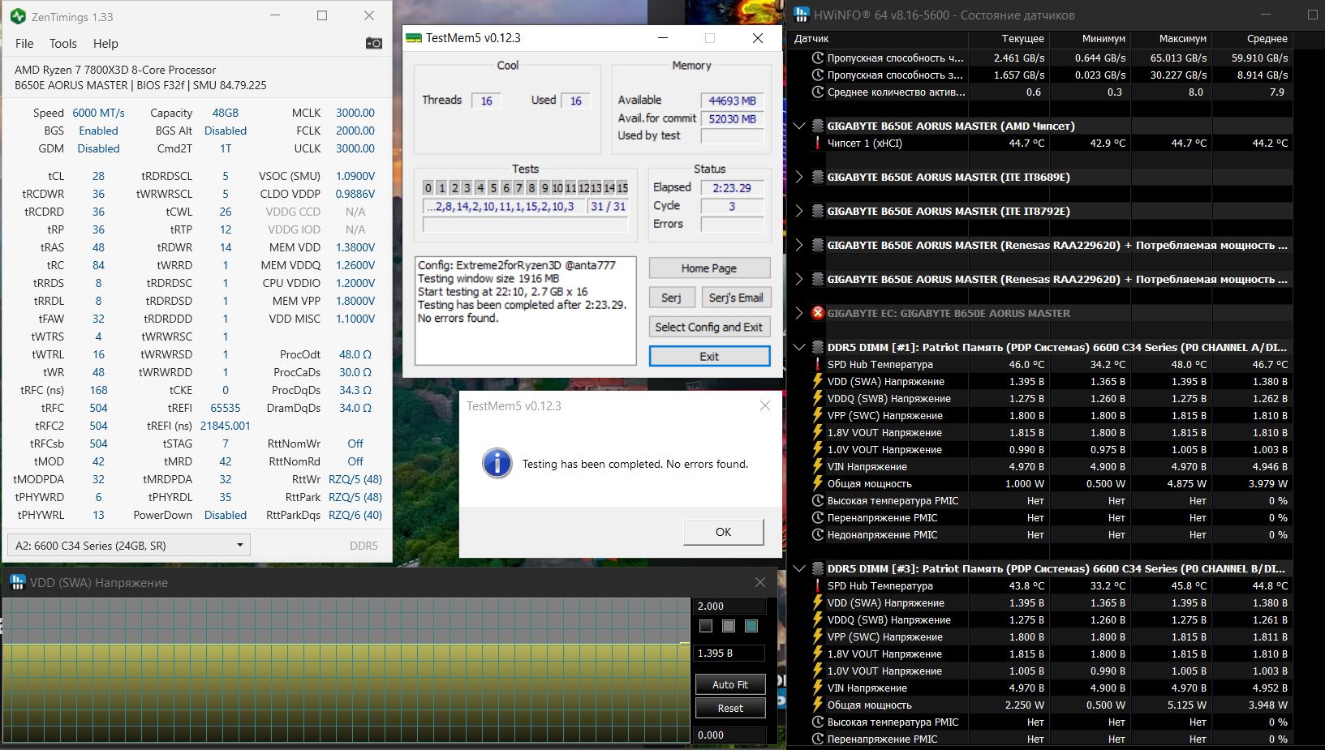Image resolution: width=1325 pixels, height=750 pixels.
Task: Pick the dark color swatch in the VDD graph window
Action: pos(706,626)
